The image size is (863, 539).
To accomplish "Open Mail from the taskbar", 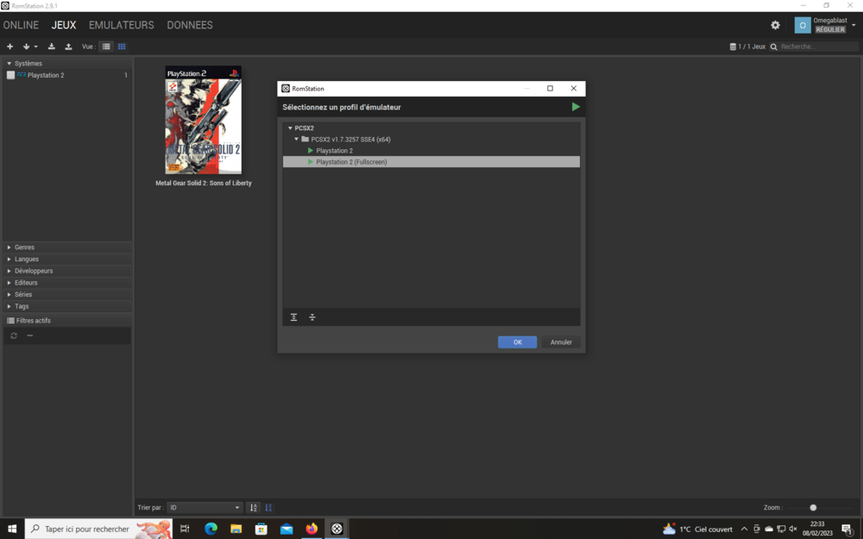I will click(x=287, y=530).
